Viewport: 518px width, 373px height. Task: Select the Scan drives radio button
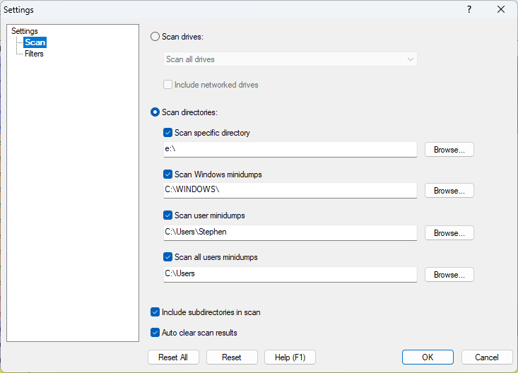coord(155,36)
